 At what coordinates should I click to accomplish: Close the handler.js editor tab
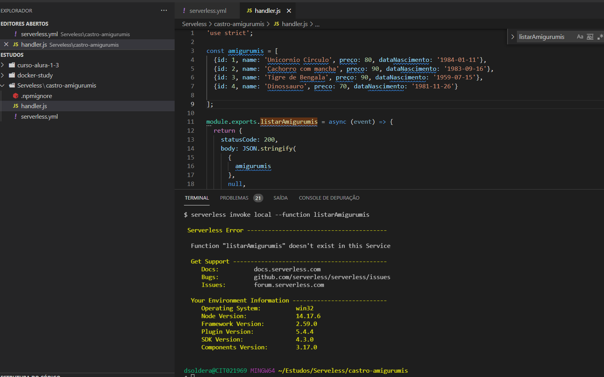click(289, 11)
